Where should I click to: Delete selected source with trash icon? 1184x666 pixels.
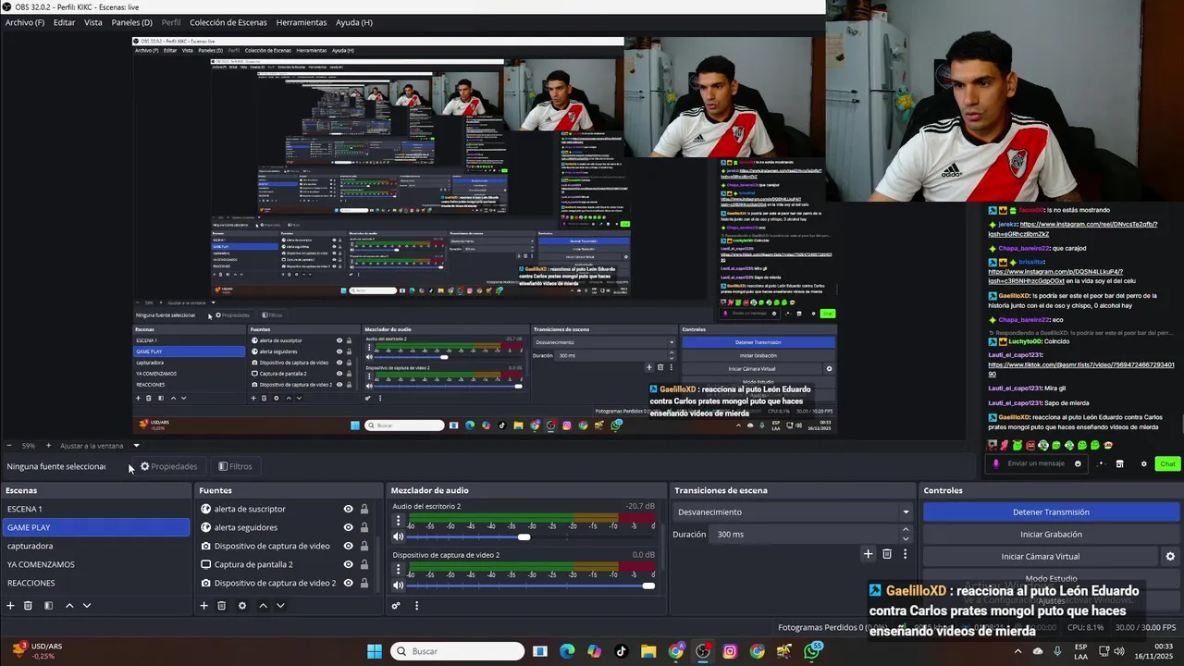(x=221, y=606)
